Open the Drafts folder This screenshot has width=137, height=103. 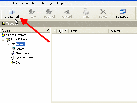tap(20, 63)
